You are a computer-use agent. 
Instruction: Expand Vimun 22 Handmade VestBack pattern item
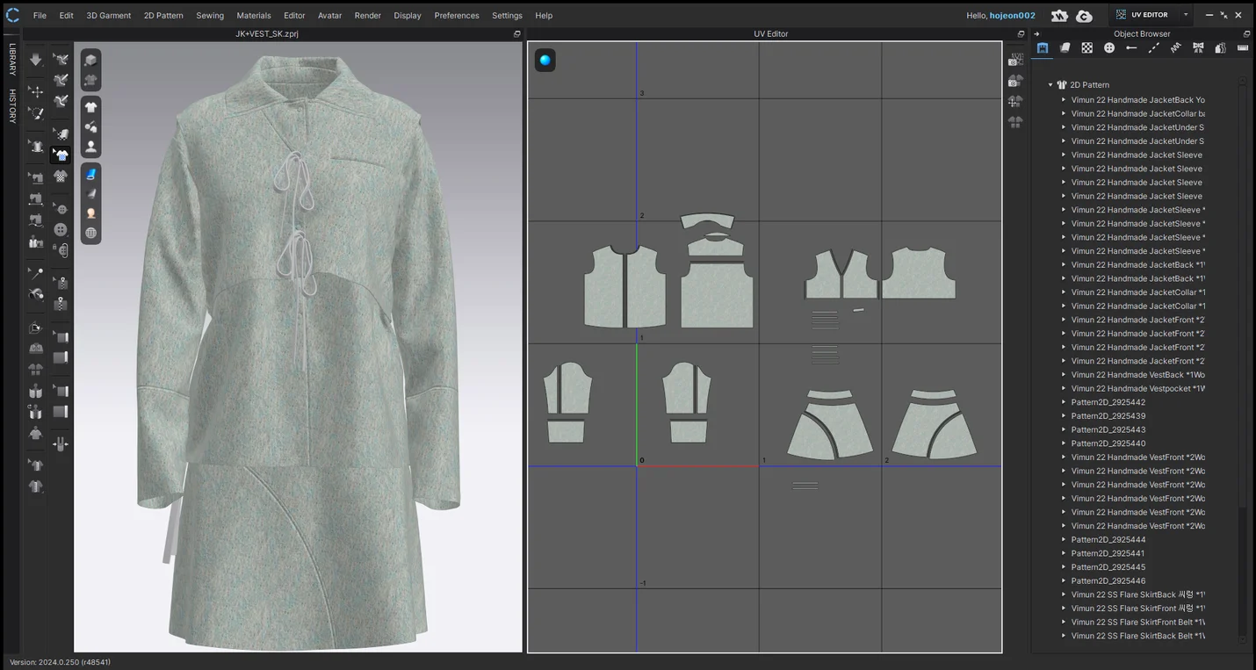1064,375
